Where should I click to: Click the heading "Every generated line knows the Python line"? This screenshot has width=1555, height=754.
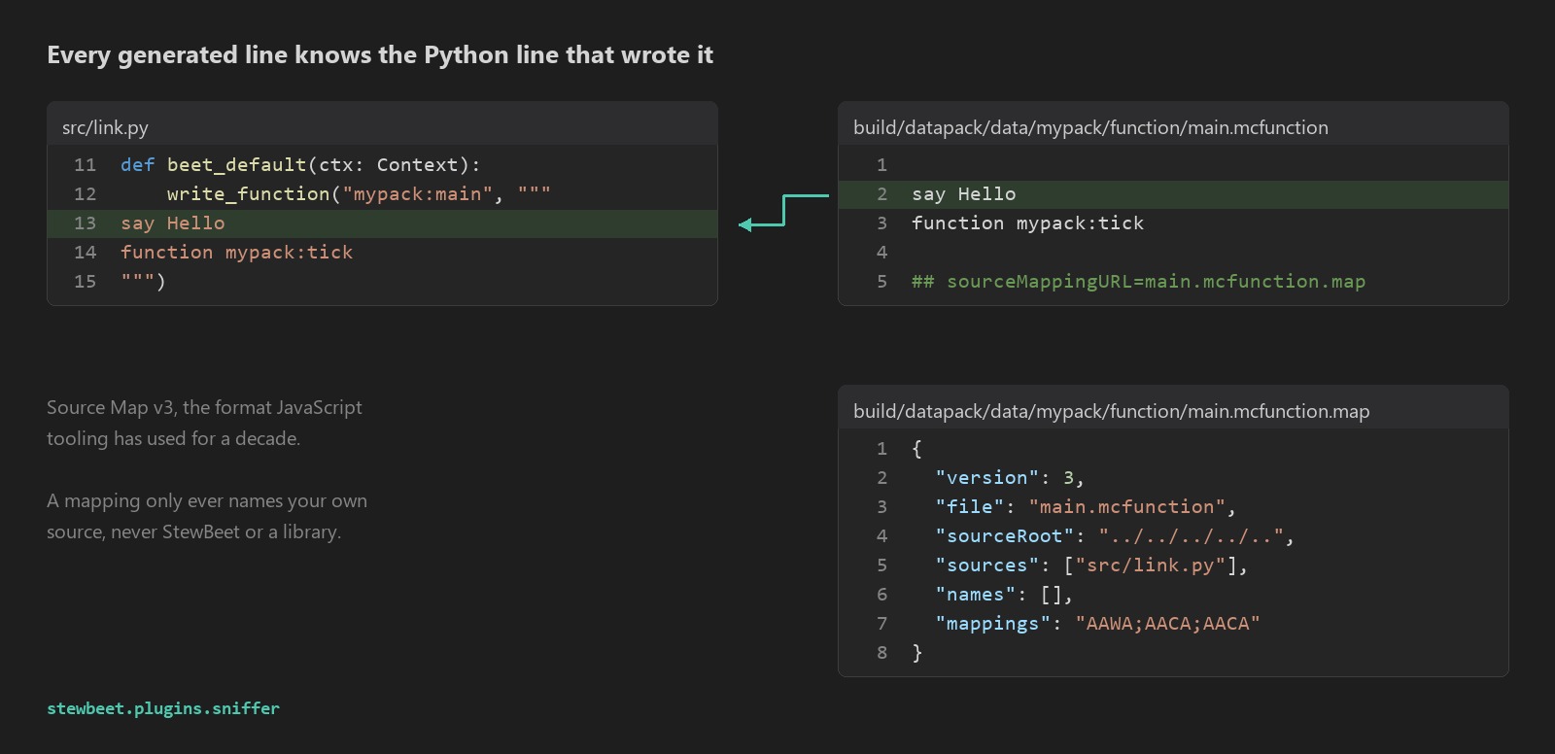coord(380,55)
